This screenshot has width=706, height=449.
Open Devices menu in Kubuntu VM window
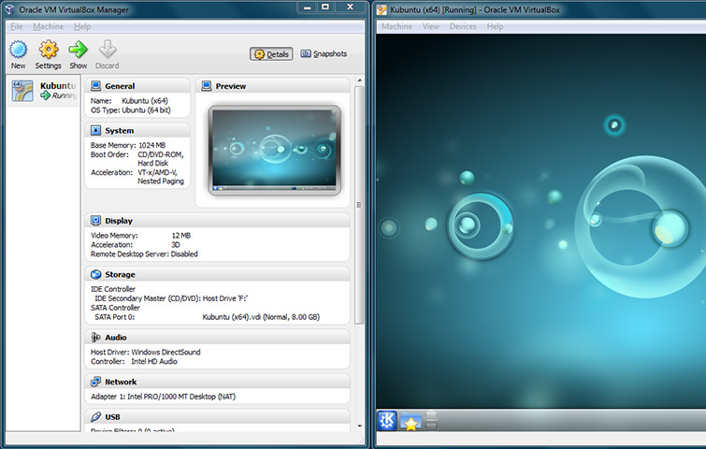[x=463, y=26]
